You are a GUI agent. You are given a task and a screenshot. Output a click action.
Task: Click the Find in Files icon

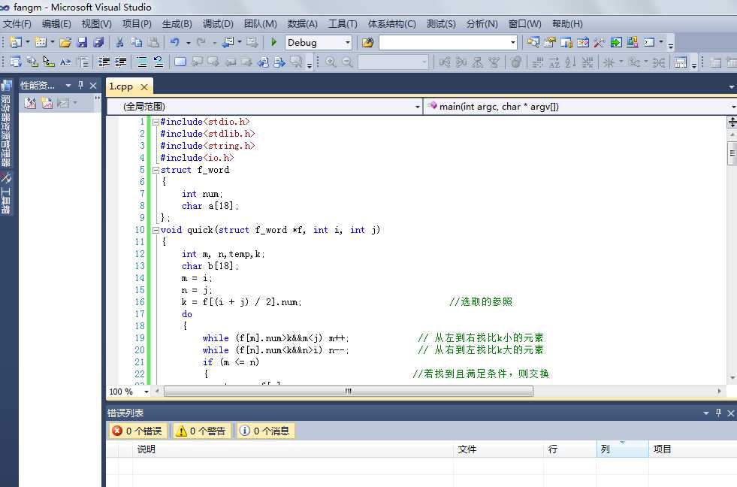click(367, 43)
